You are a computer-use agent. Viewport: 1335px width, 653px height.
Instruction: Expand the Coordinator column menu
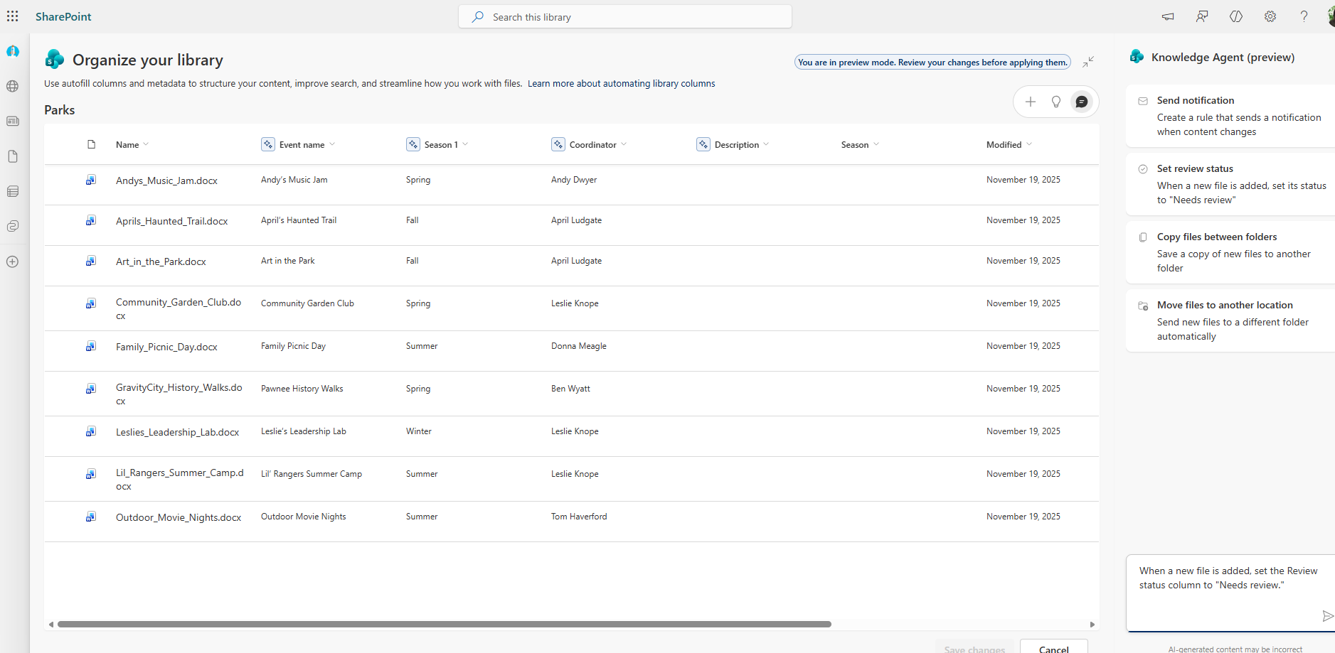pyautogui.click(x=624, y=144)
